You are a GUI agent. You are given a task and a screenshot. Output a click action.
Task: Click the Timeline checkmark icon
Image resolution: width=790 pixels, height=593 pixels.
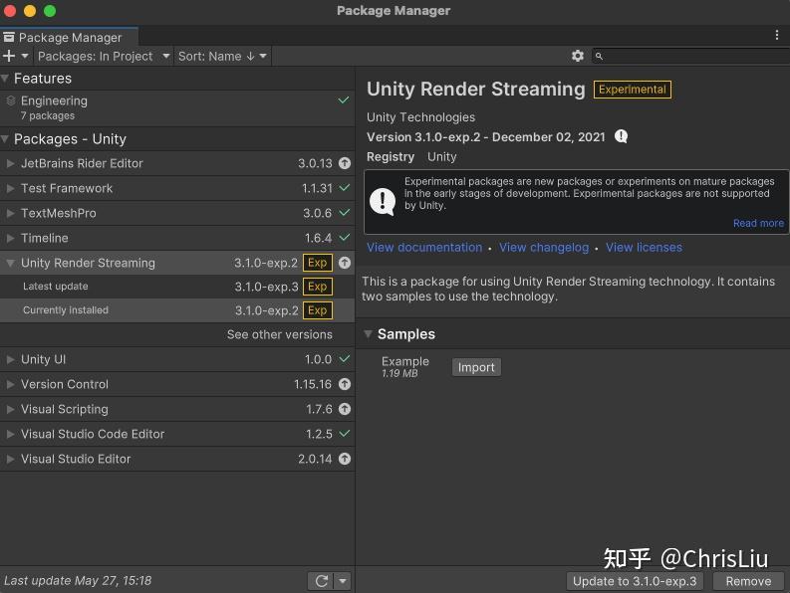(345, 237)
